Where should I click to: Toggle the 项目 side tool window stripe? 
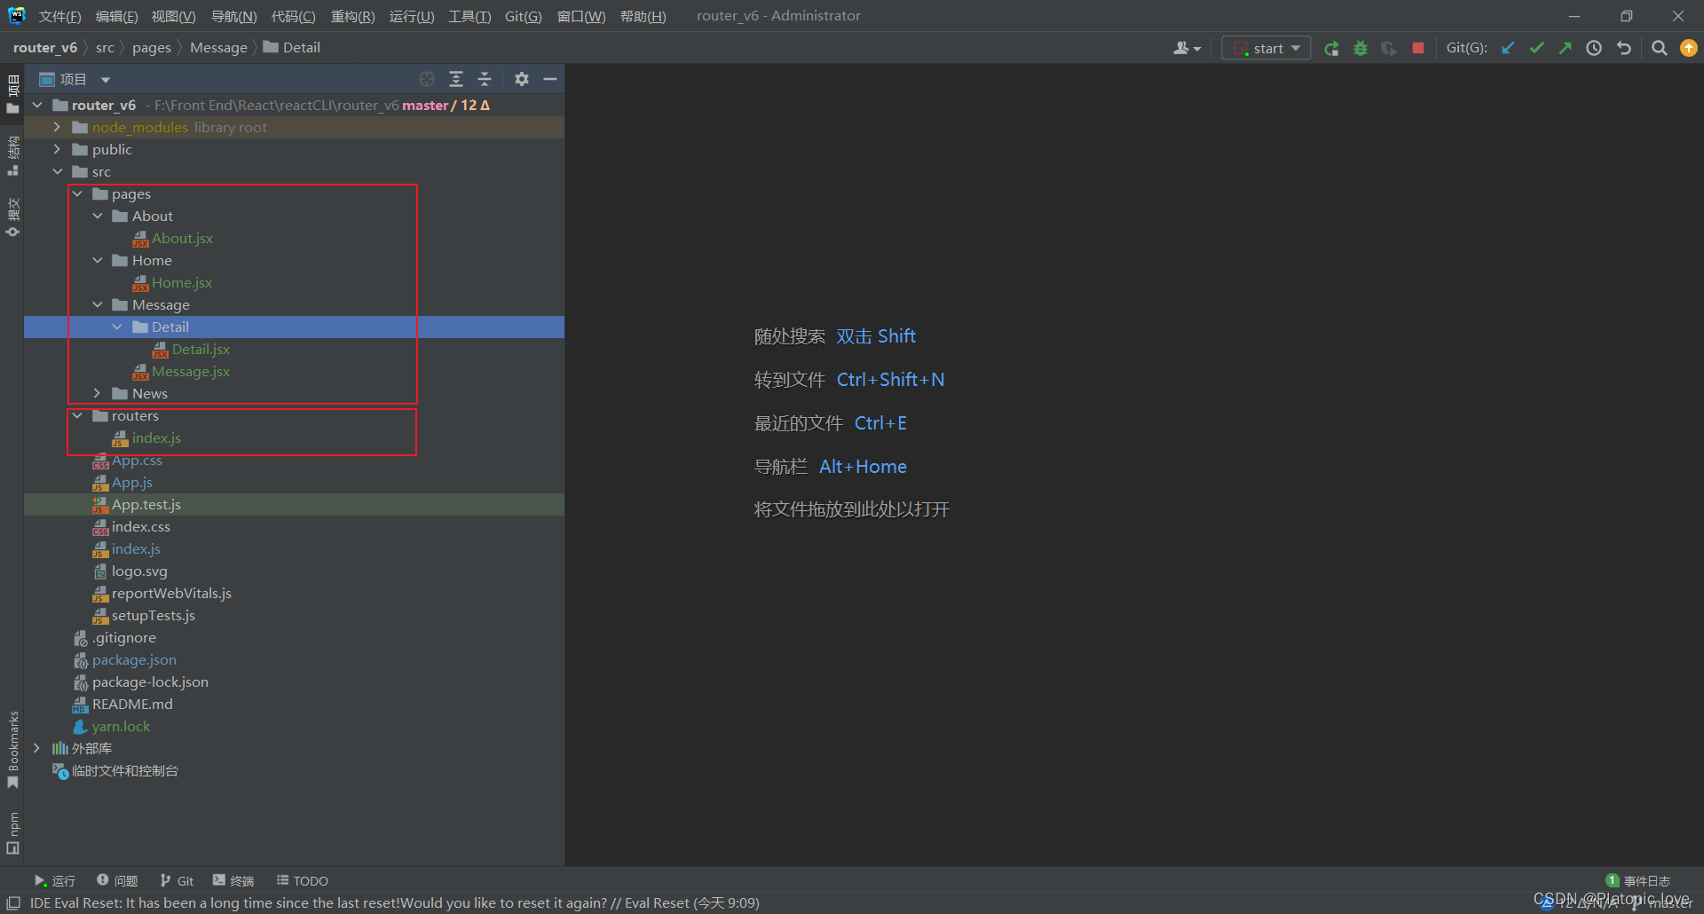point(12,94)
